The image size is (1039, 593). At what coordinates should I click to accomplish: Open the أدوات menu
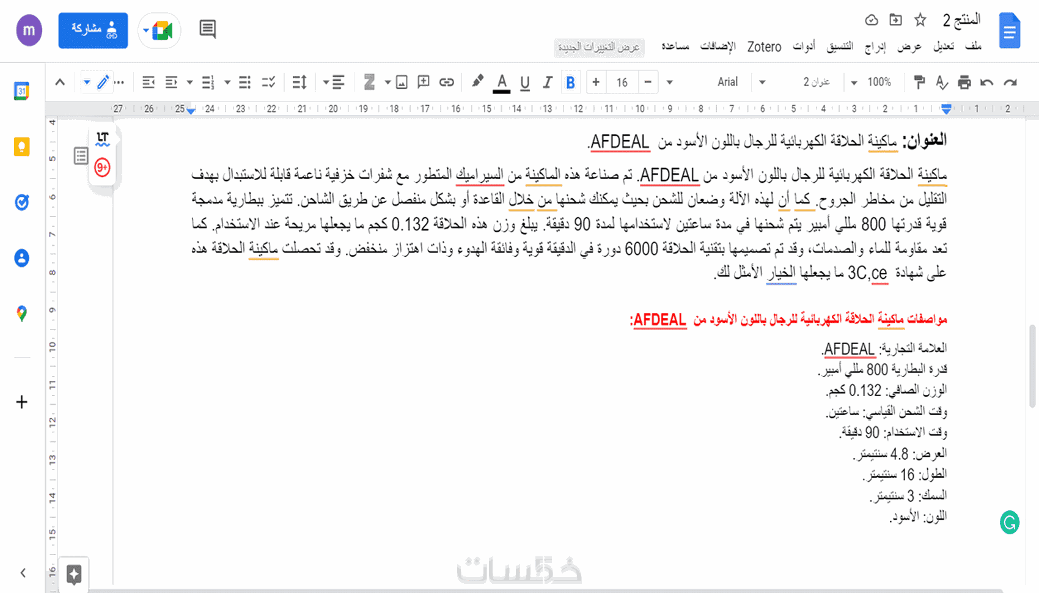[x=804, y=46]
